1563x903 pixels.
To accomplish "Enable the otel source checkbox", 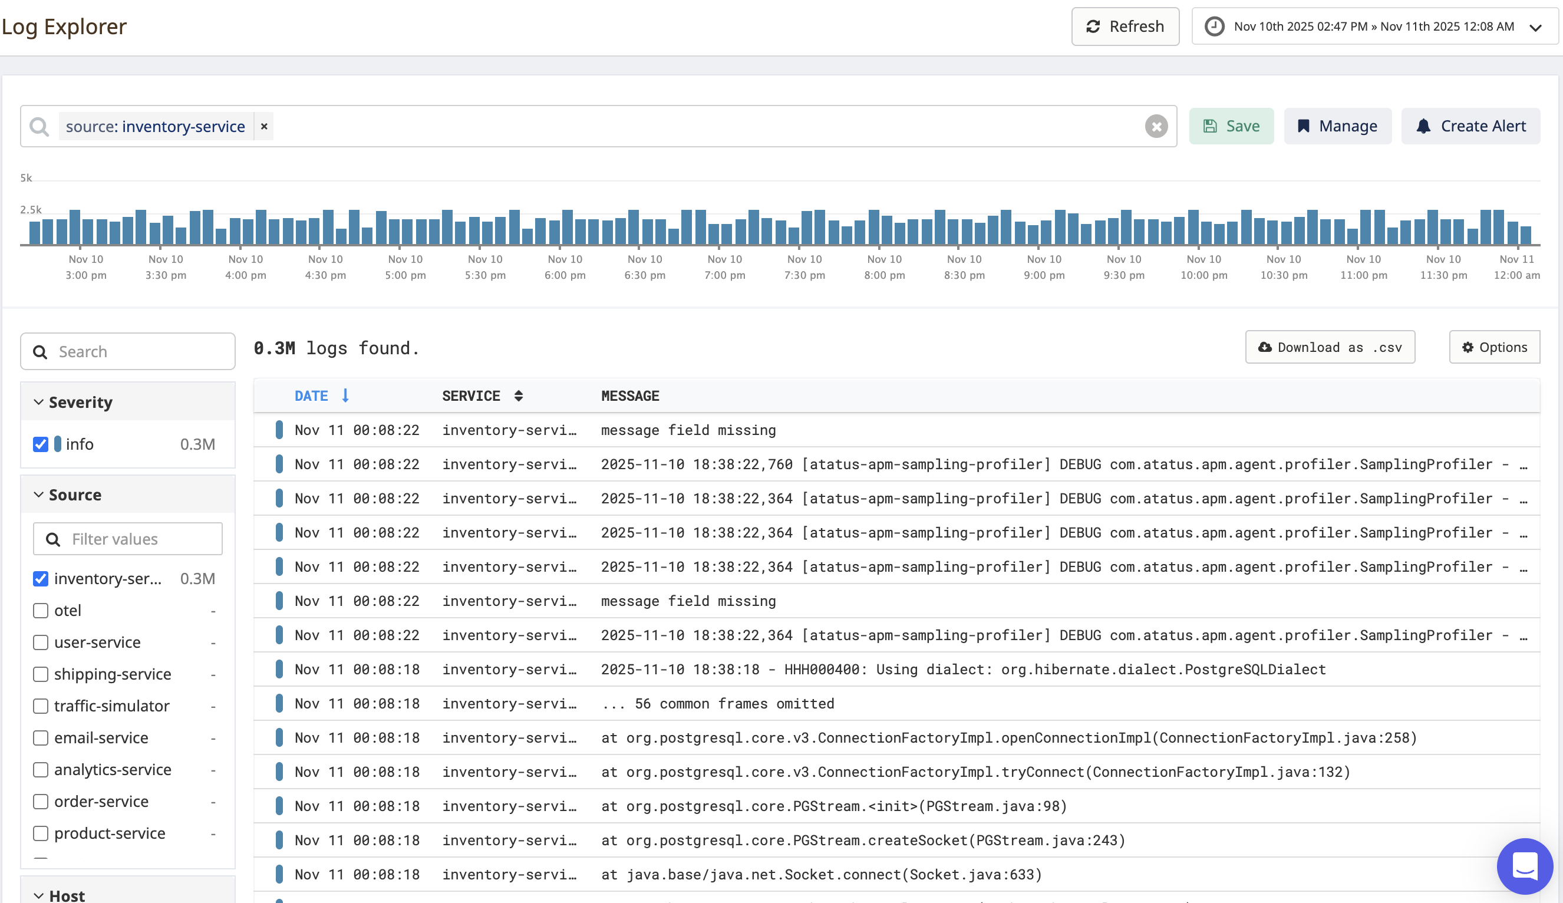I will [40, 610].
